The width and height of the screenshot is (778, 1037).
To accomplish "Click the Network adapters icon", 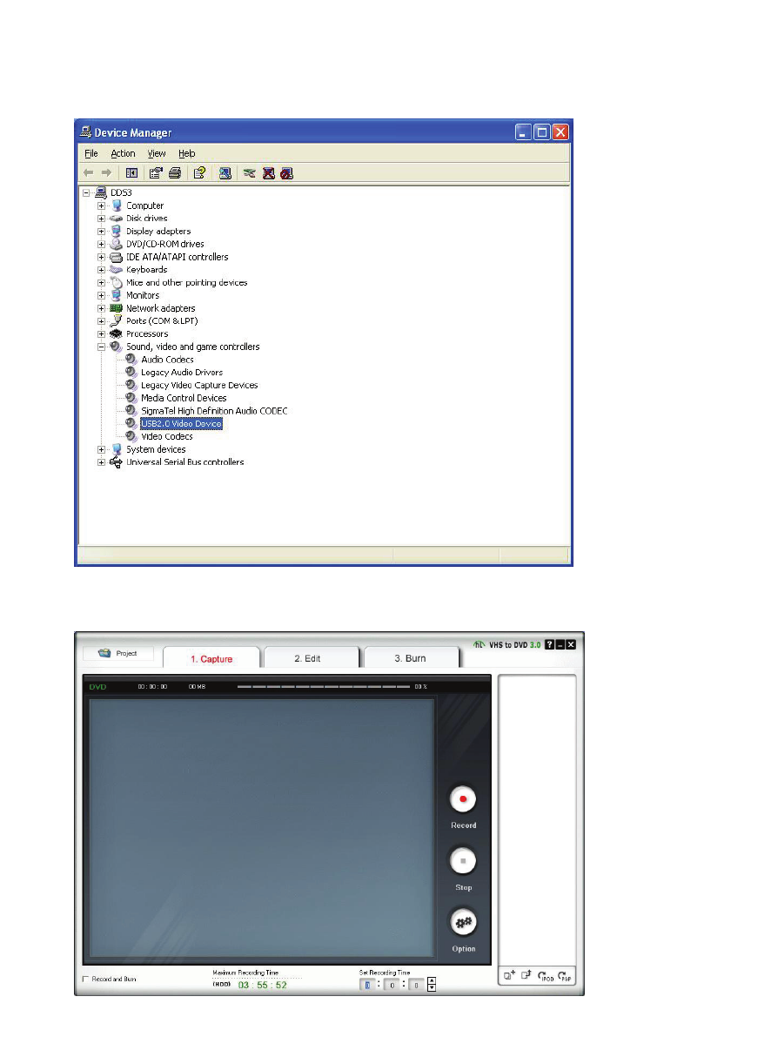I will click(x=117, y=308).
